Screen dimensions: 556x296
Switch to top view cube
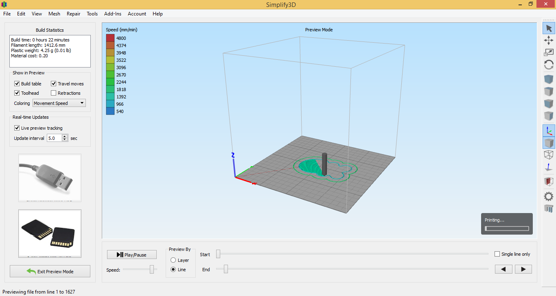[549, 91]
